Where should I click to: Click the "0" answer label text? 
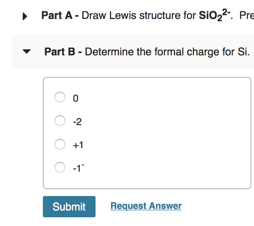click(75, 99)
